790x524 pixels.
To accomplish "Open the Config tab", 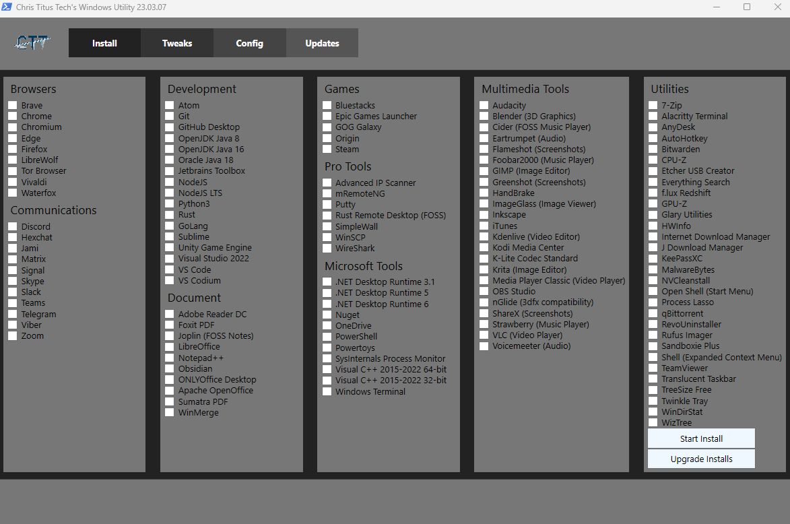I will point(249,43).
